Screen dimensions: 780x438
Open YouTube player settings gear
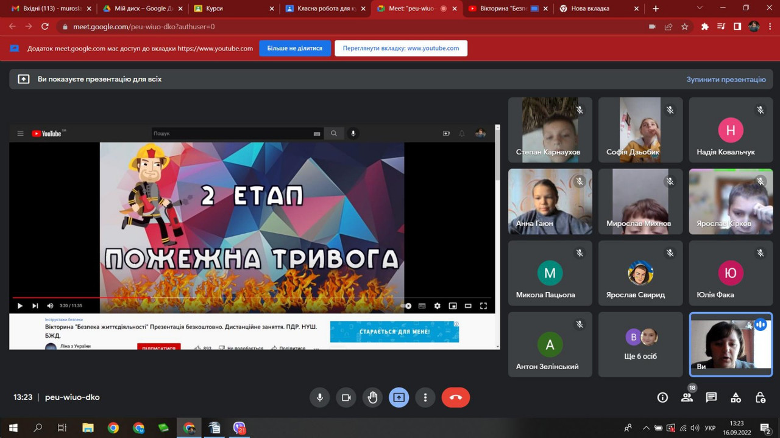pyautogui.click(x=437, y=306)
